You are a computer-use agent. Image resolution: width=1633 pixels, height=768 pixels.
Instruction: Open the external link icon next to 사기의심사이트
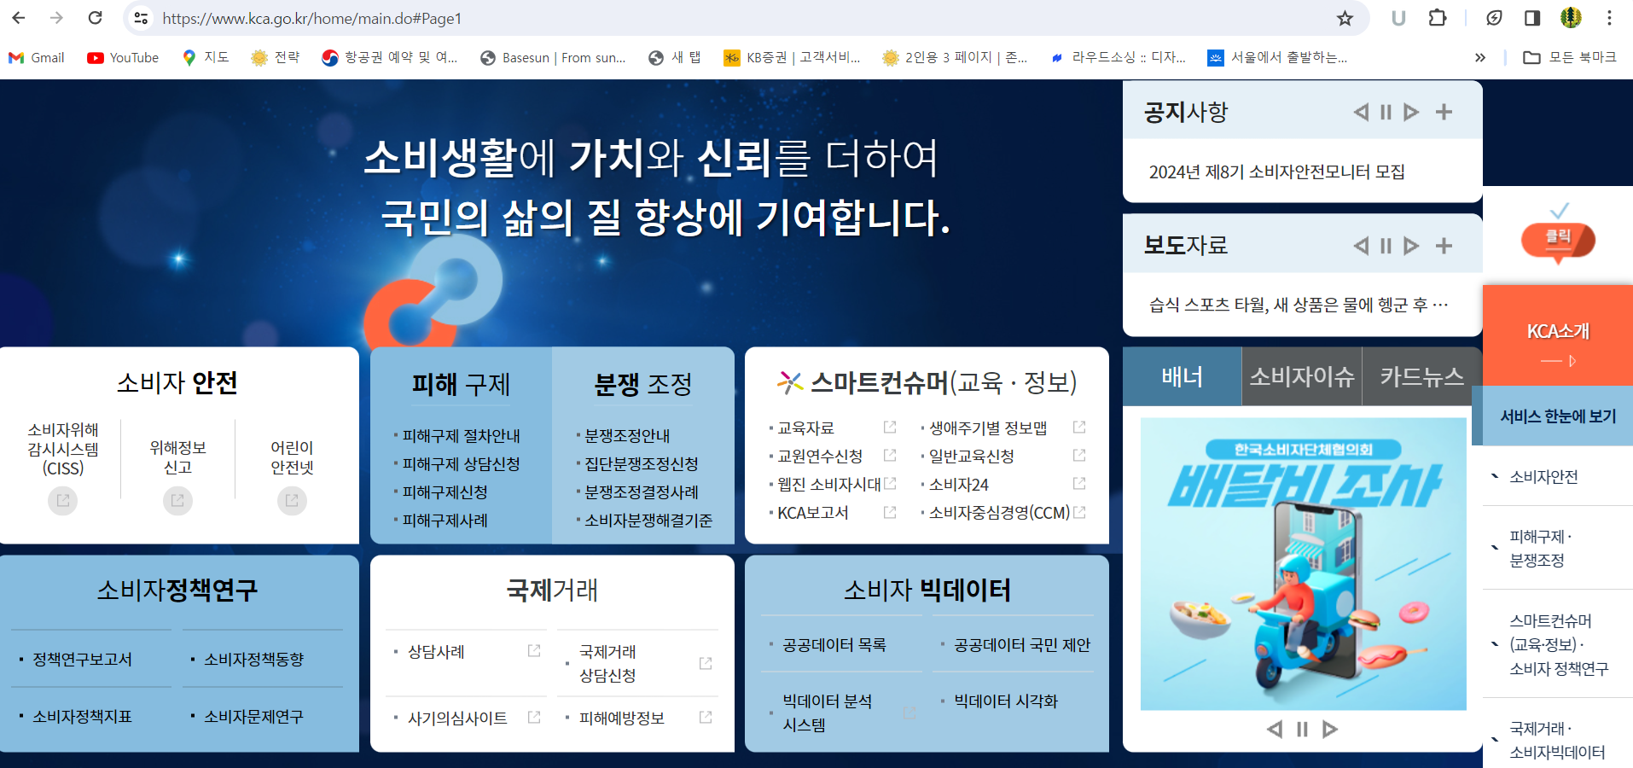(x=535, y=718)
